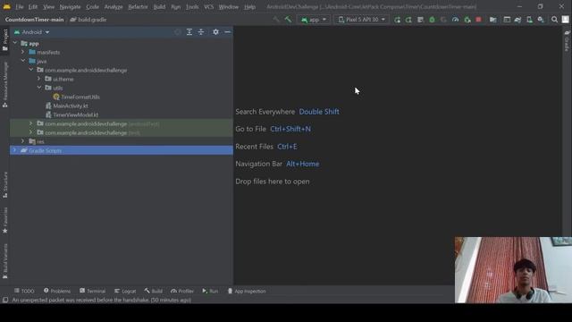572x322 pixels.
Task: Start debugging with the green bug icon
Action: [432, 20]
